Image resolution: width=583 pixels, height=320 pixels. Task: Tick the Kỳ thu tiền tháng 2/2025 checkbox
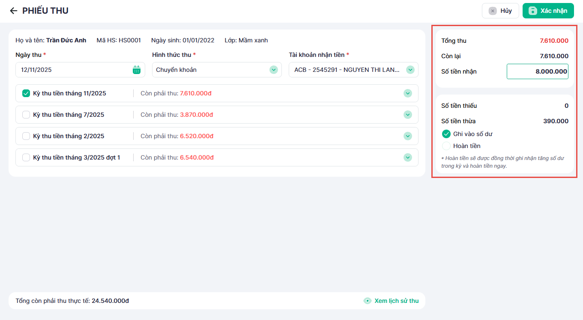pos(26,136)
